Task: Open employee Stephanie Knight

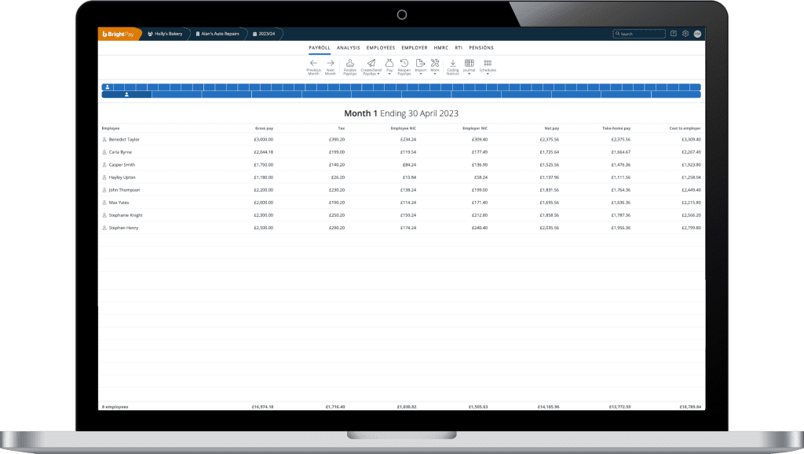Action: (126, 215)
